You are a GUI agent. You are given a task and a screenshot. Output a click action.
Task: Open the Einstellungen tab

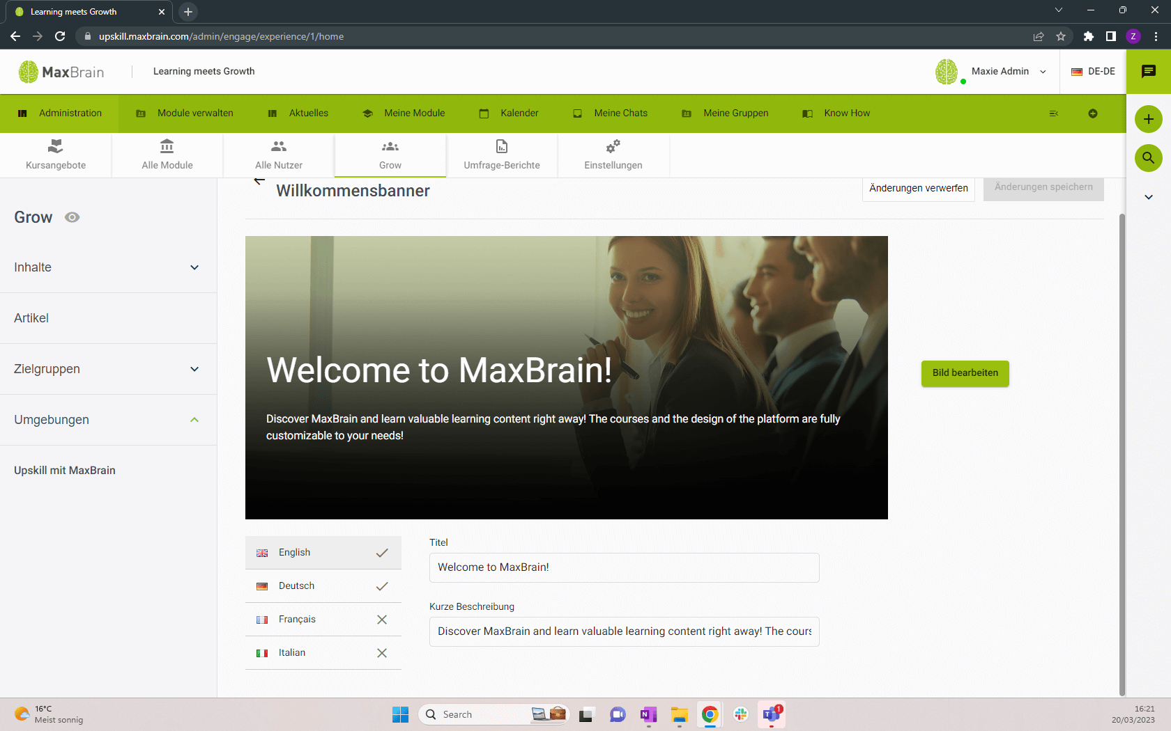tap(613, 155)
